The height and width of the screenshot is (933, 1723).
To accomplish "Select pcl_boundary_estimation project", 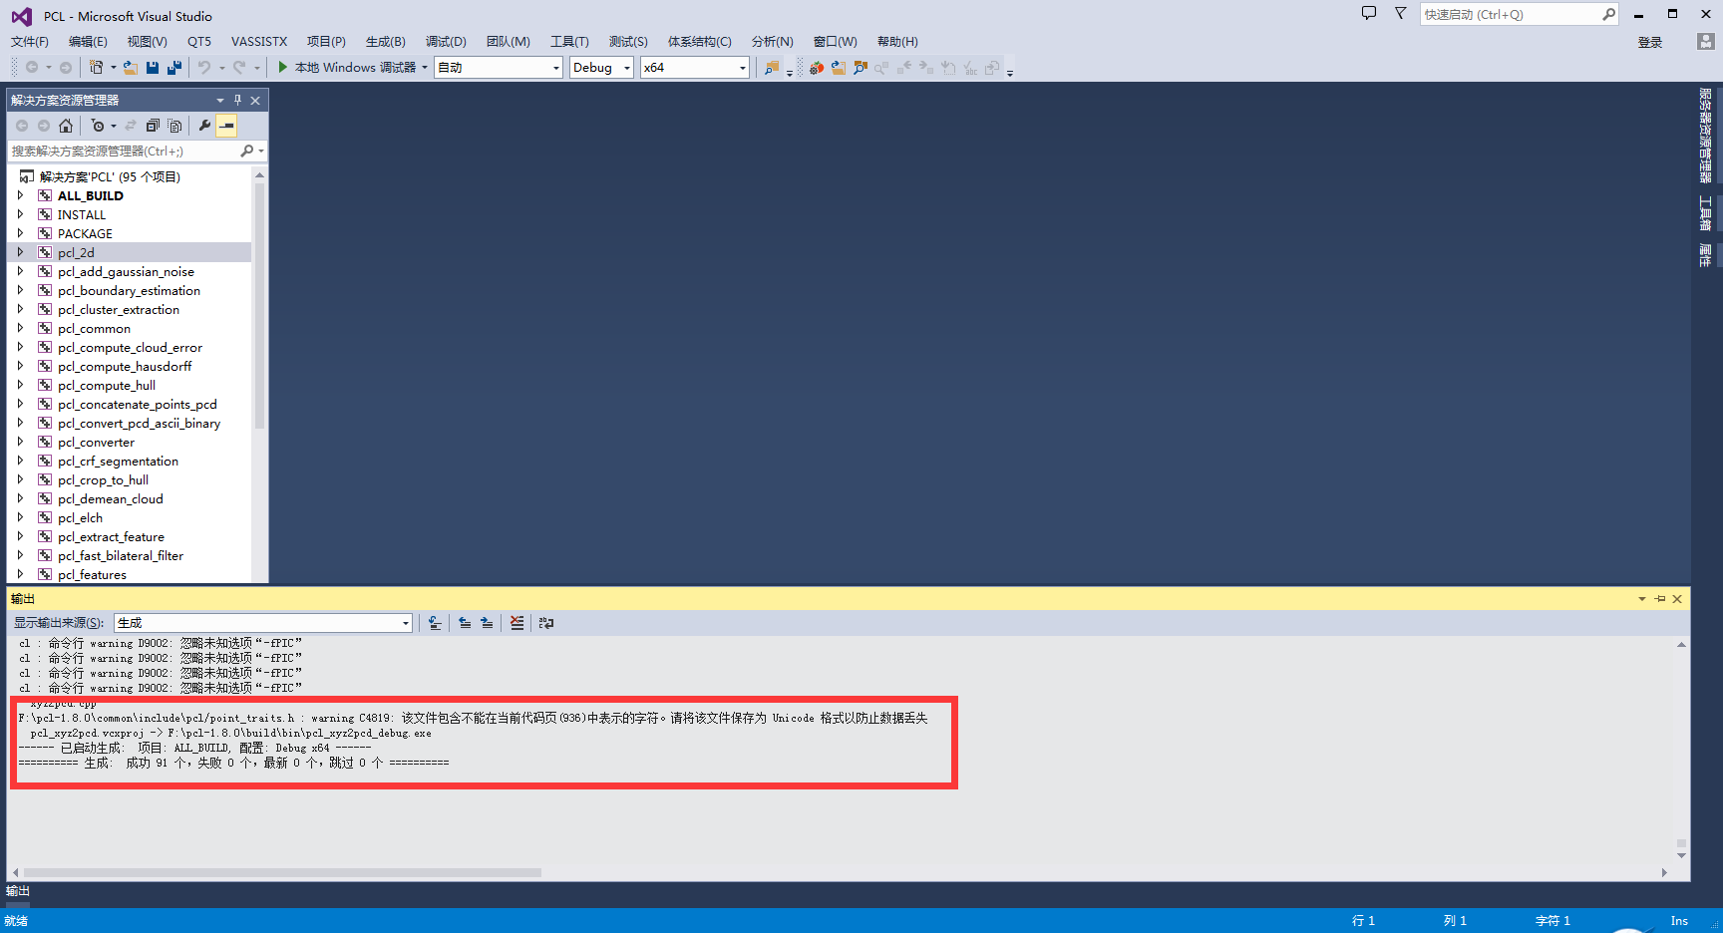I will point(129,290).
